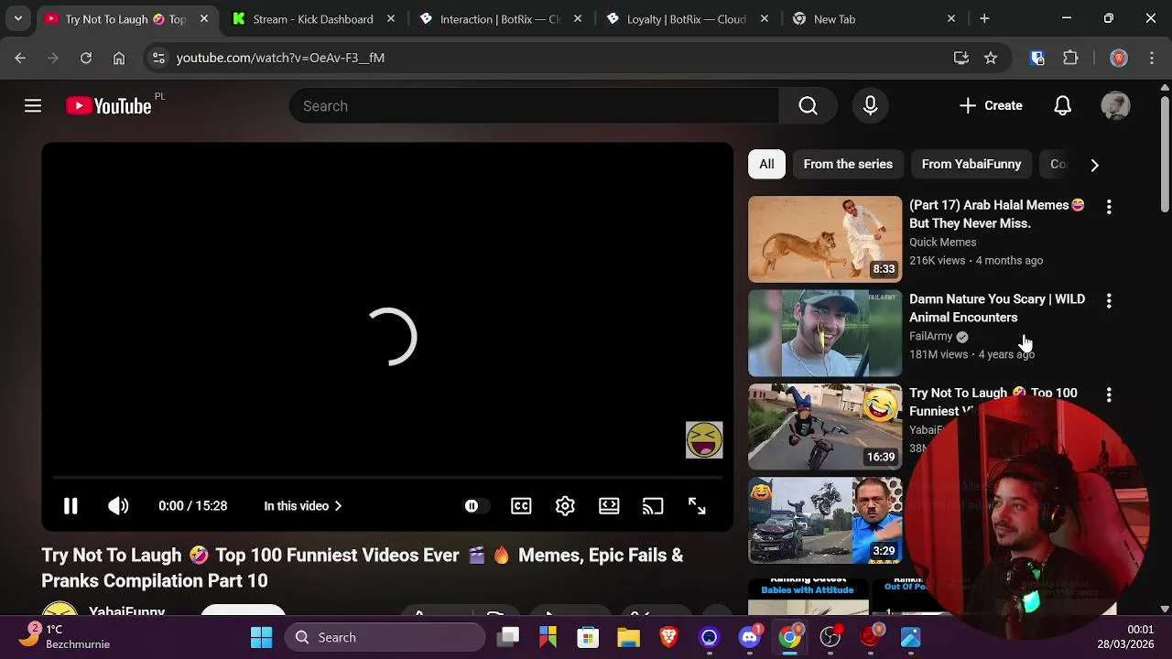Pause the video
The height and width of the screenshot is (659, 1172).
(71, 506)
